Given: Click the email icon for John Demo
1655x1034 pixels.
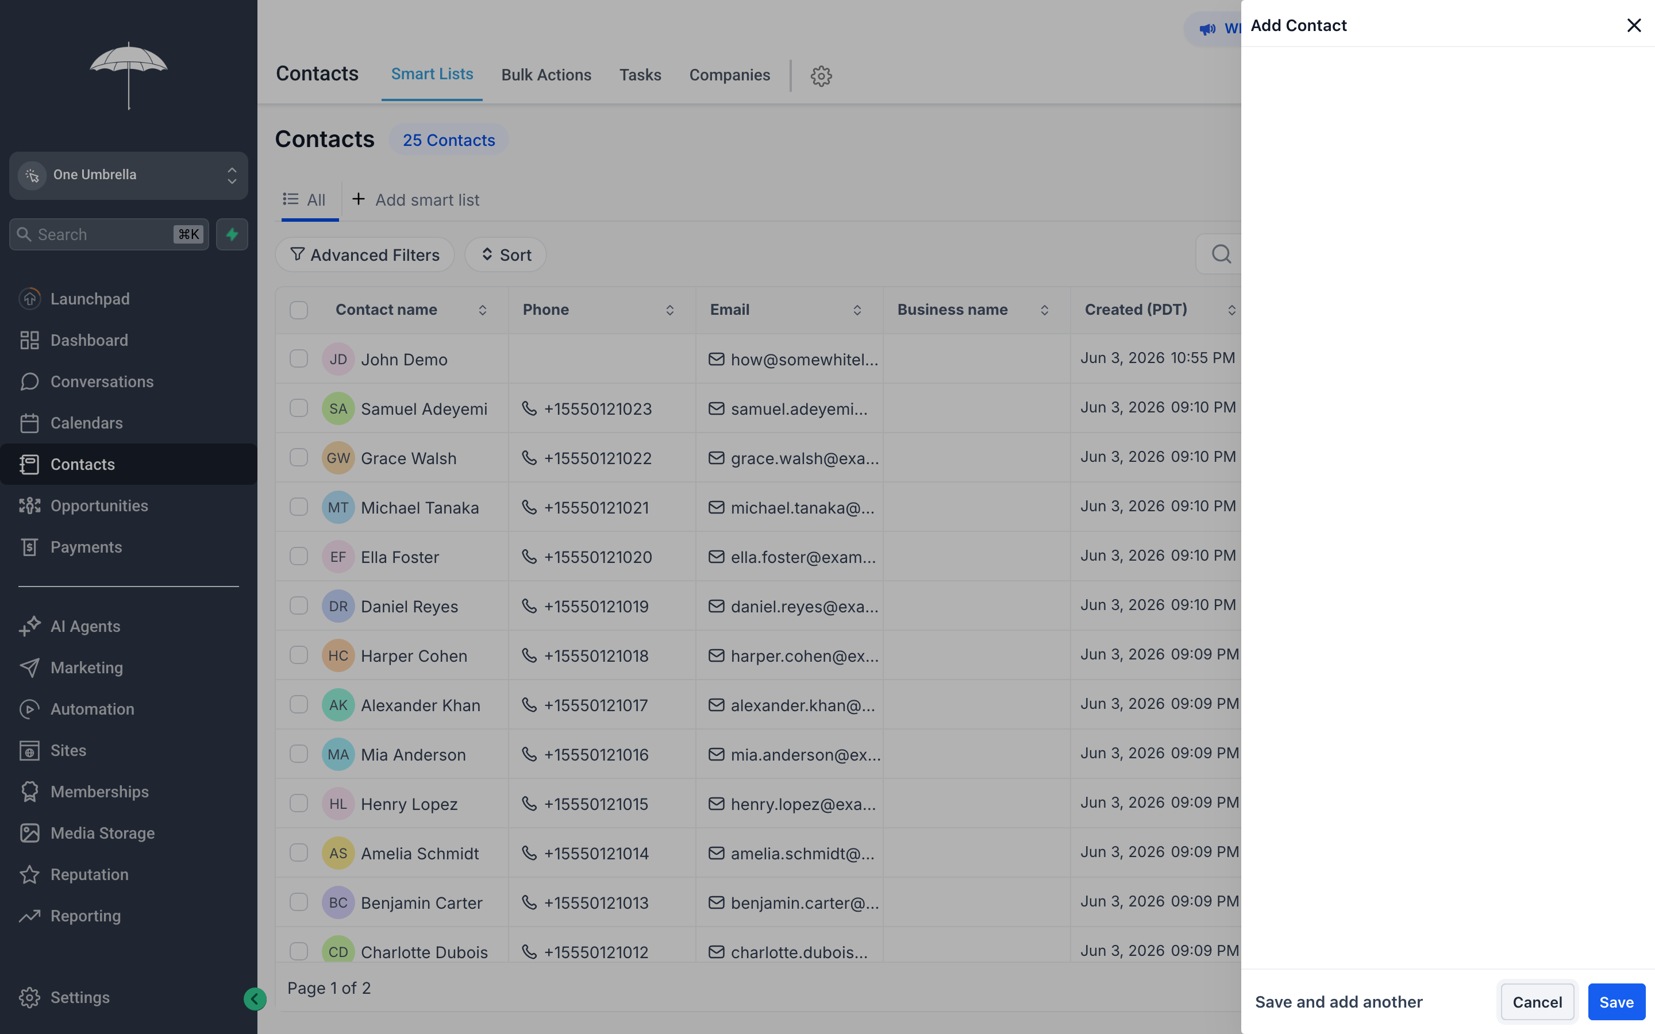Looking at the screenshot, I should 716,359.
